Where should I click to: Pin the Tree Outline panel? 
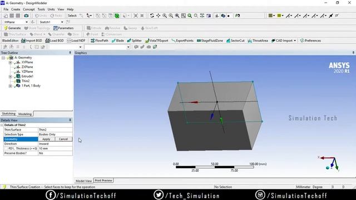[x=70, y=53]
